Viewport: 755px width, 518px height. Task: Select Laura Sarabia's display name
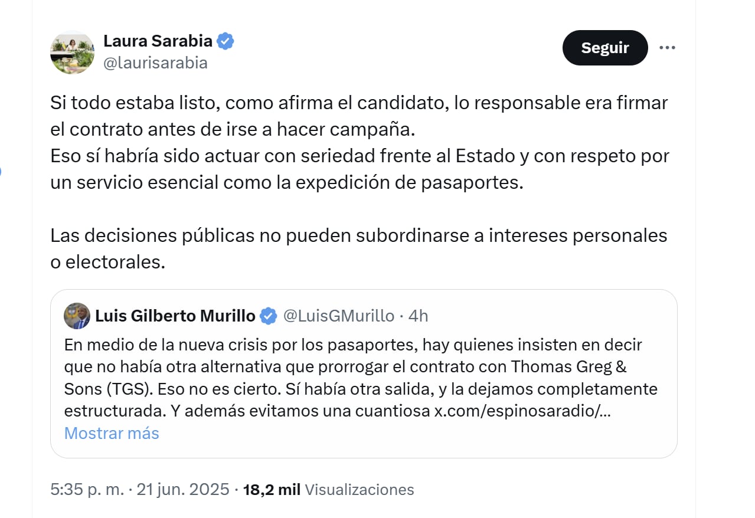(x=158, y=41)
